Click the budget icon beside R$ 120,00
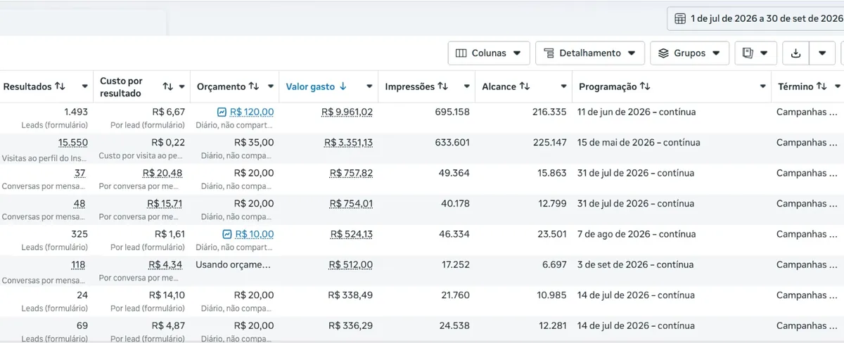The height and width of the screenshot is (343, 844). 222,112
